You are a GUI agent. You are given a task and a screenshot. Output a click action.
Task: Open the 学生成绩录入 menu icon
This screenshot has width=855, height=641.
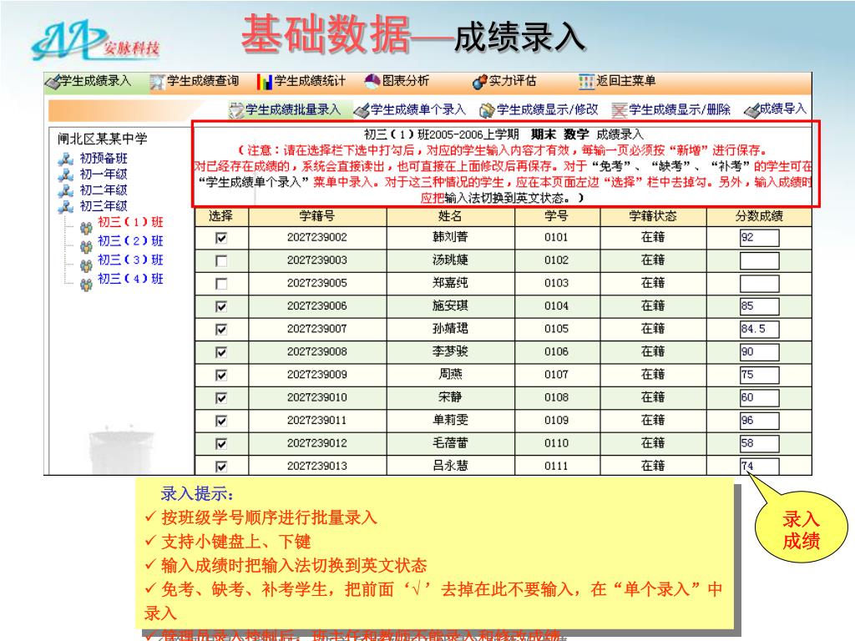(53, 82)
